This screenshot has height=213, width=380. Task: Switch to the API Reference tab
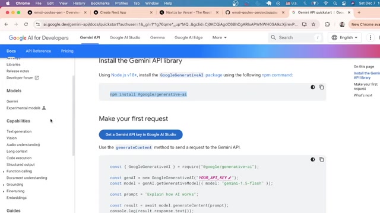(38, 51)
